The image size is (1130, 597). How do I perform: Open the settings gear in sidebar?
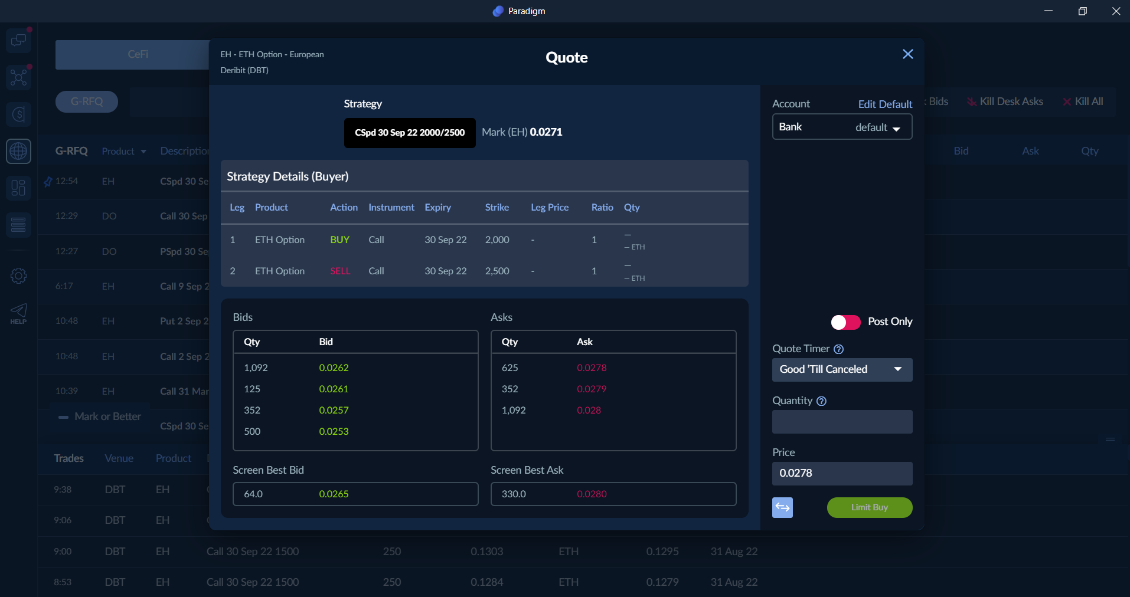[18, 275]
